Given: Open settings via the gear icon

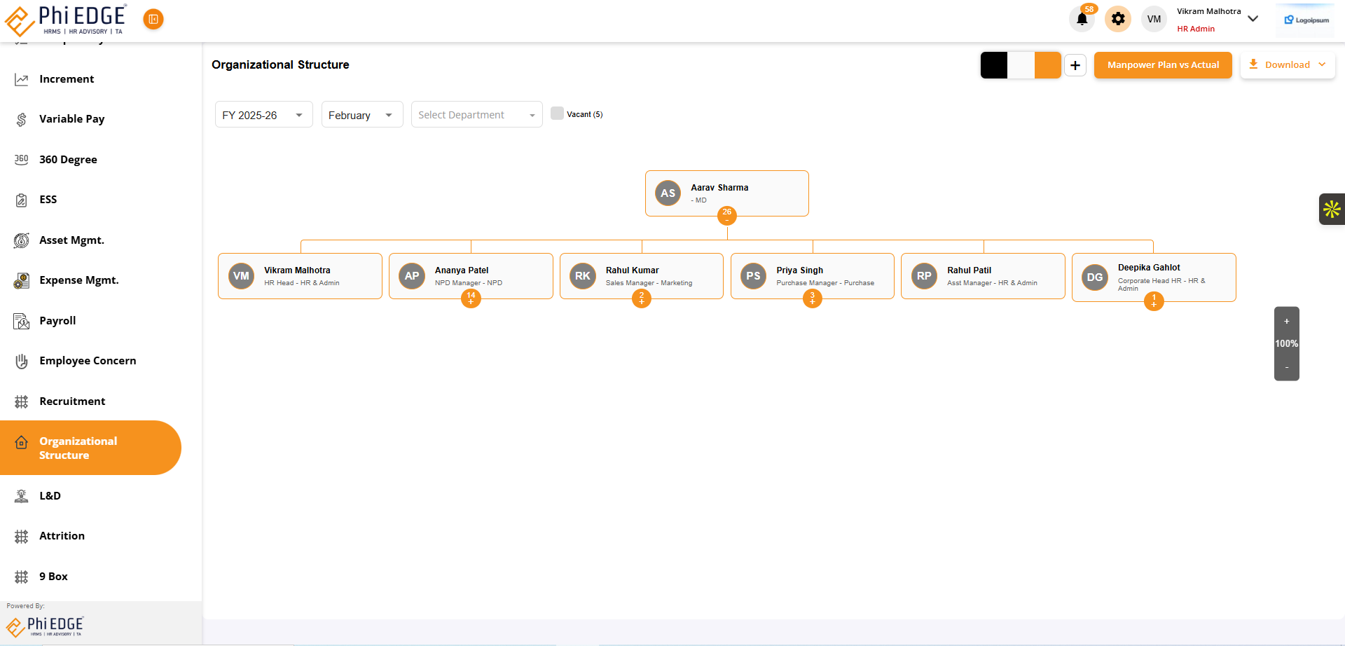Looking at the screenshot, I should click(x=1118, y=19).
